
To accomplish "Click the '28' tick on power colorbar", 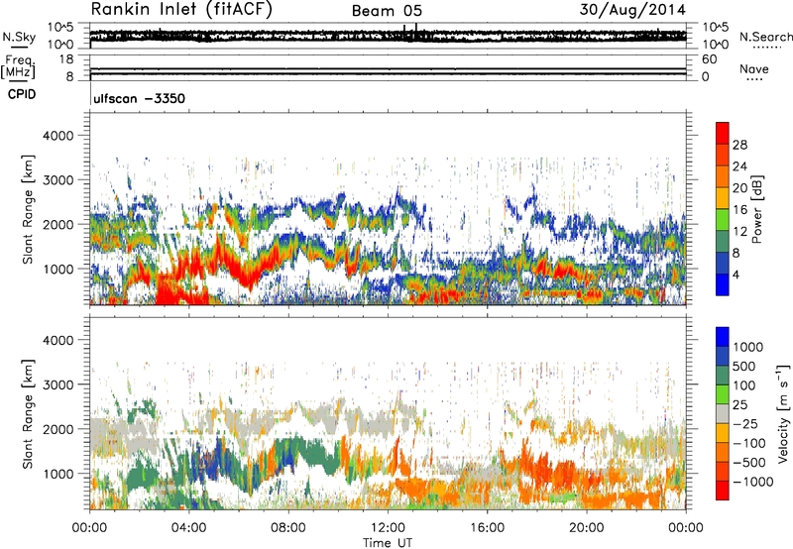I will (739, 145).
